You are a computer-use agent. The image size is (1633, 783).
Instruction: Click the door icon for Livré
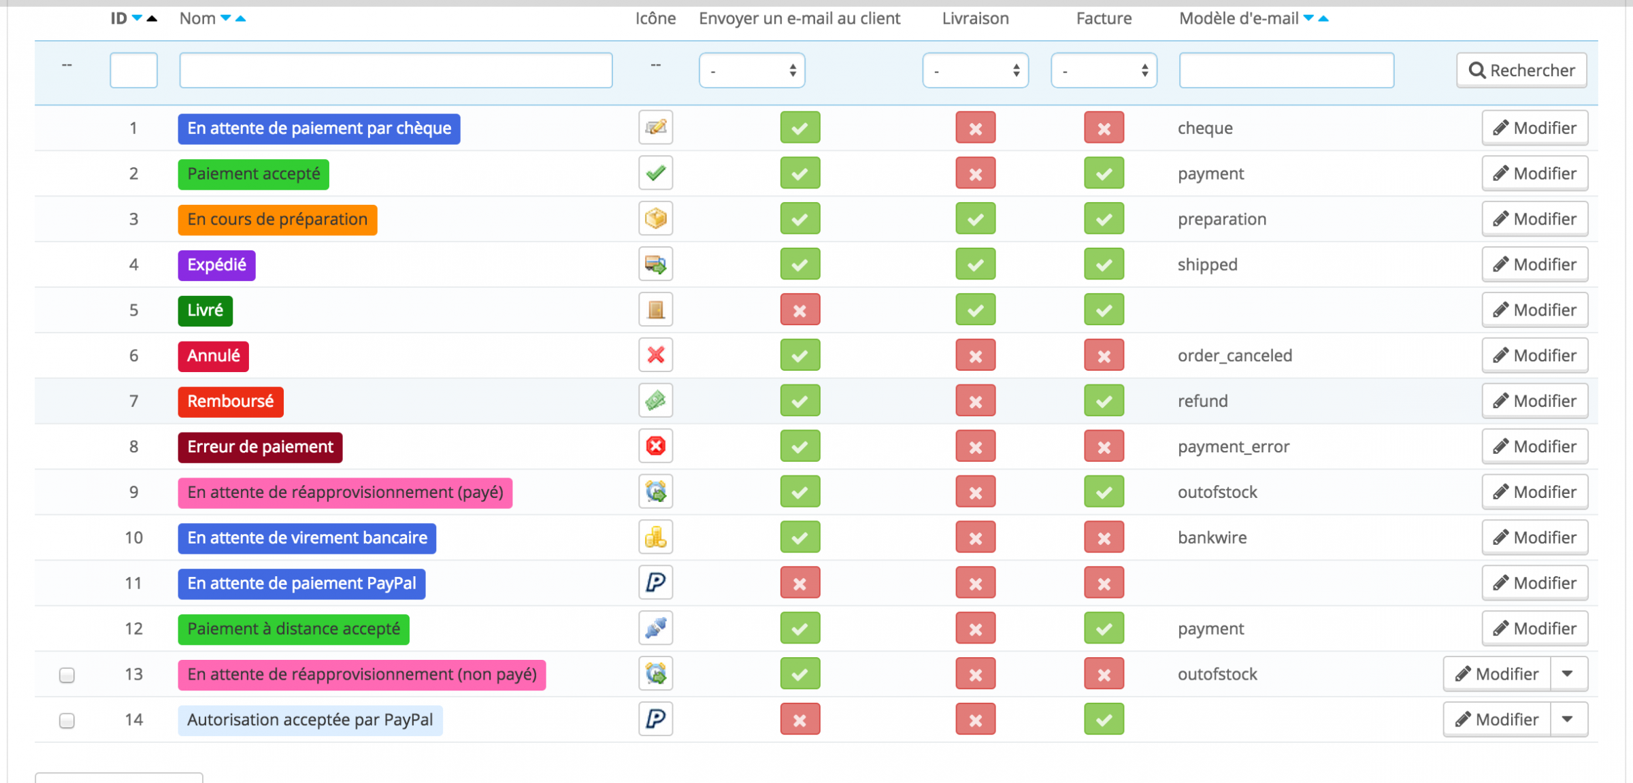[655, 310]
